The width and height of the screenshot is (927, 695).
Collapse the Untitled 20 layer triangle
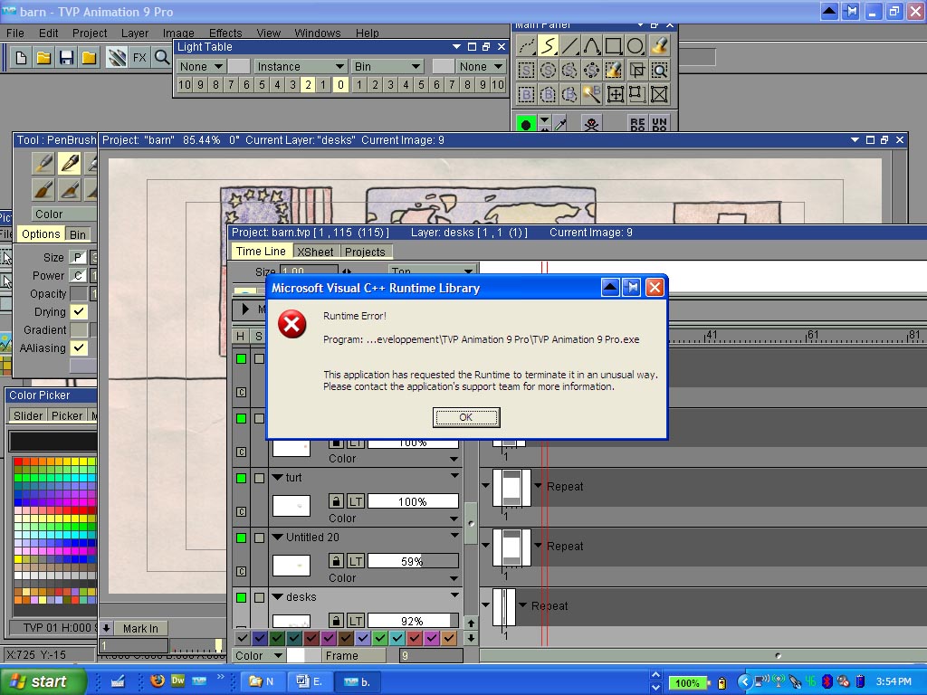coord(277,537)
